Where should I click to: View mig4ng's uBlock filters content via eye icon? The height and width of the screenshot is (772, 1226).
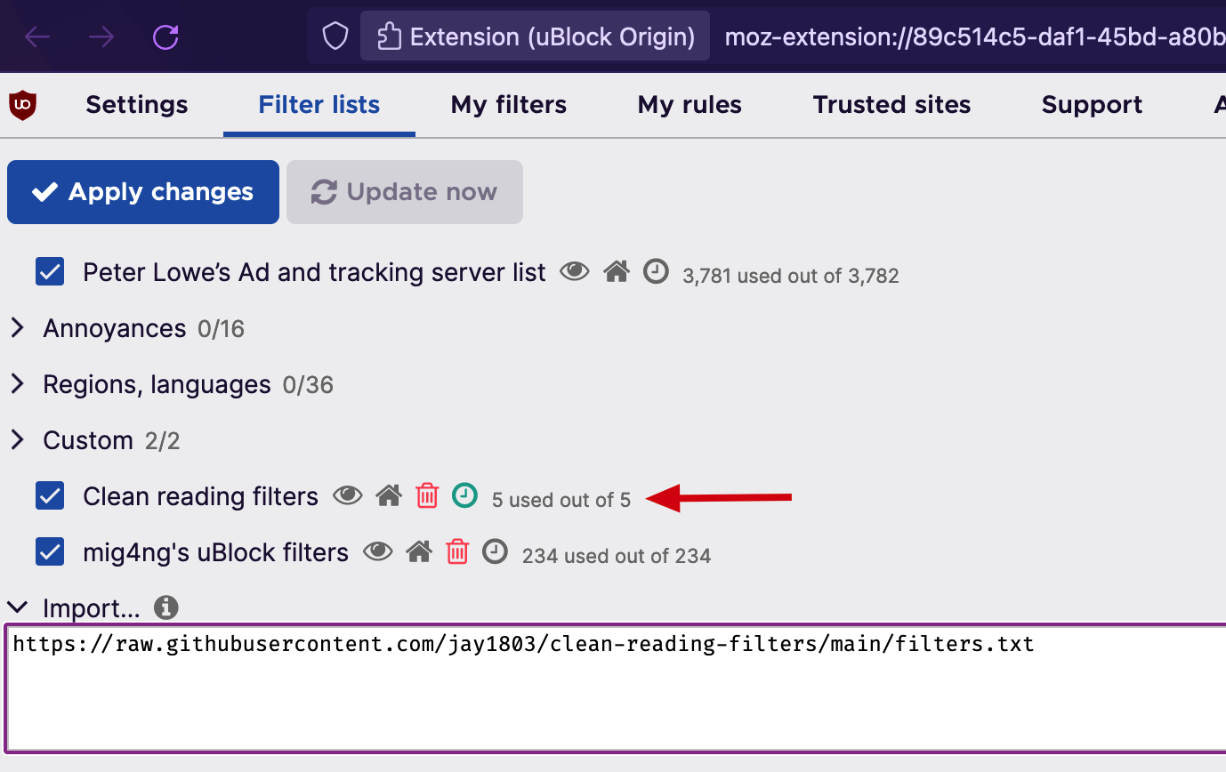(x=378, y=551)
